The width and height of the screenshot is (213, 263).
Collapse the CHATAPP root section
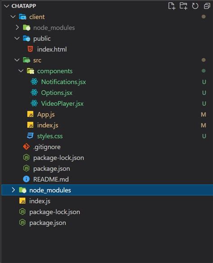point(7,6)
